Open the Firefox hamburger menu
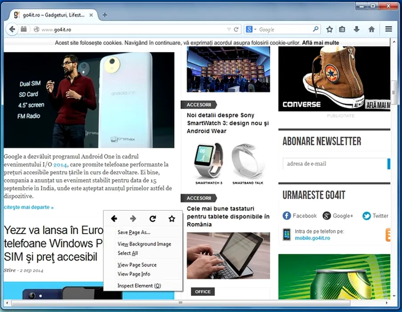 [x=388, y=29]
